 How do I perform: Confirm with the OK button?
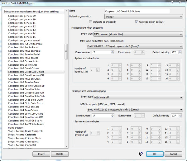155,154
